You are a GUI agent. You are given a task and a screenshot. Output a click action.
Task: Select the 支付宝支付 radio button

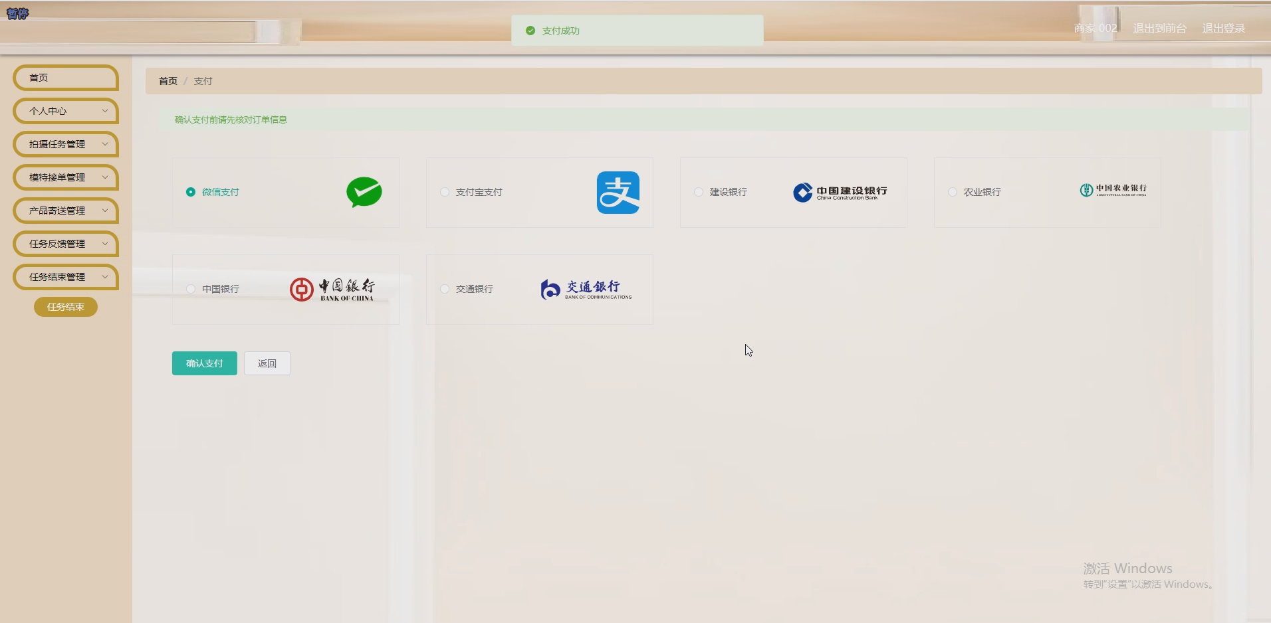pos(445,192)
